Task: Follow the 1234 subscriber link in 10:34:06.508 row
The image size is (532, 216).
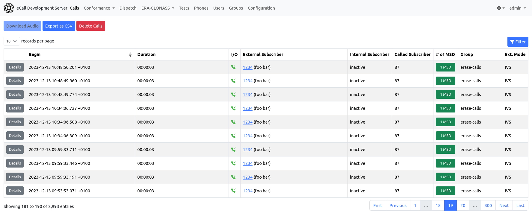Action: 247,122
